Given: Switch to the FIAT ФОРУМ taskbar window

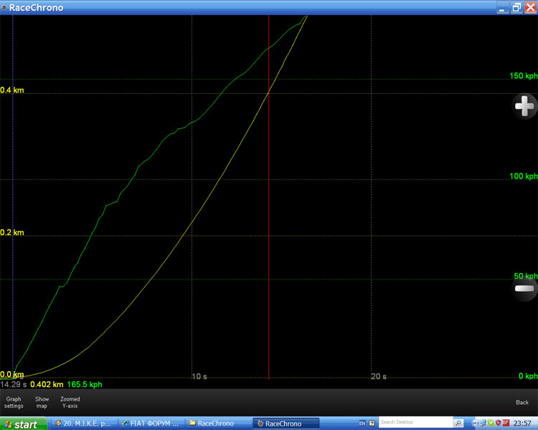Looking at the screenshot, I should (x=150, y=424).
